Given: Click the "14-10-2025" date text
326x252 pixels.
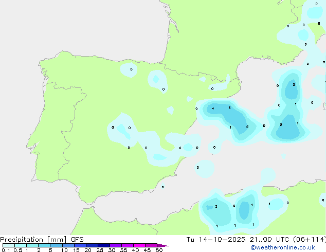Looking at the screenshot, I should 222,240.
